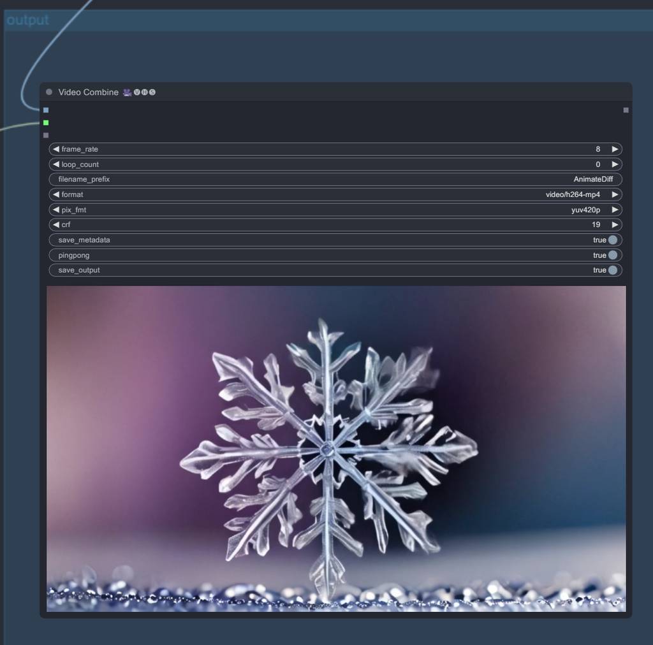Select the output group title
The height and width of the screenshot is (645, 653).
[x=28, y=20]
